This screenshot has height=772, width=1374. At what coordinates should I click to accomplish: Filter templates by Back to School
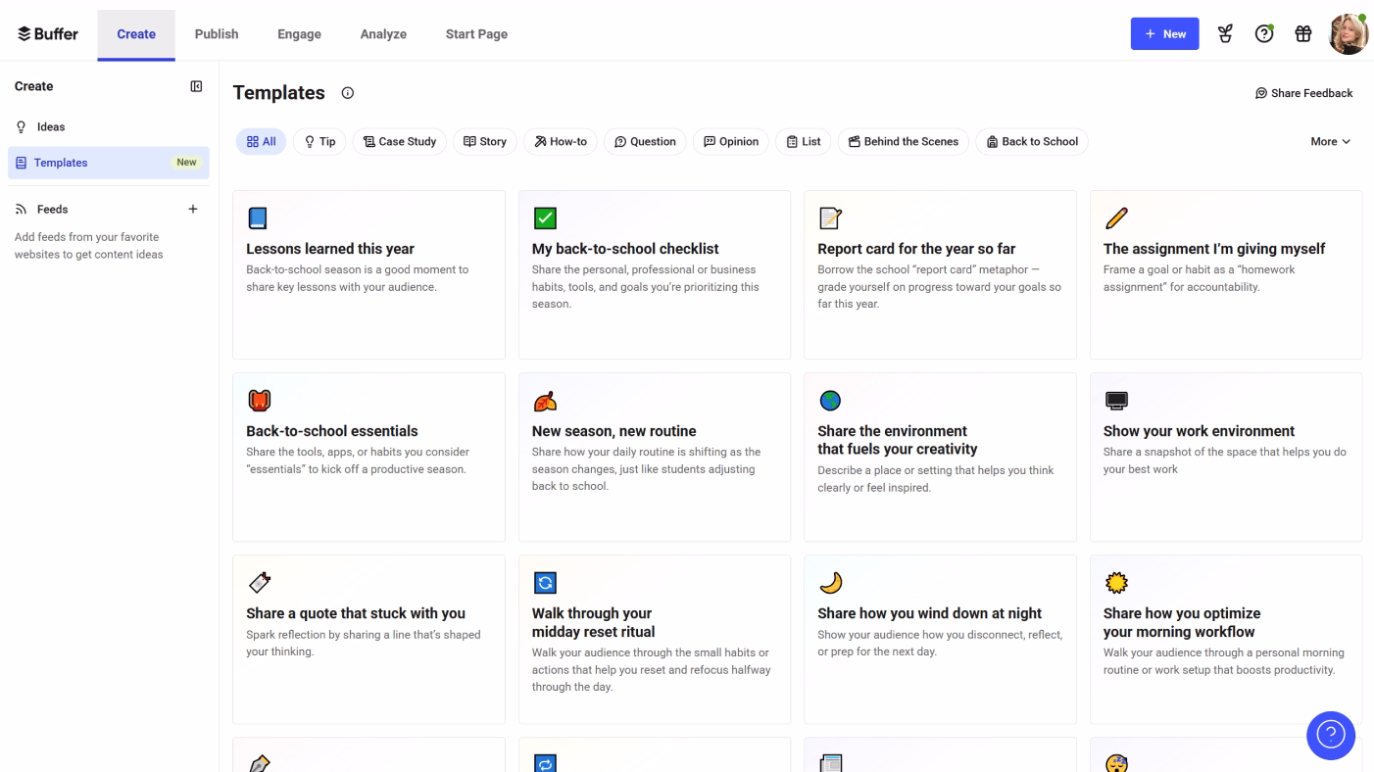1031,142
